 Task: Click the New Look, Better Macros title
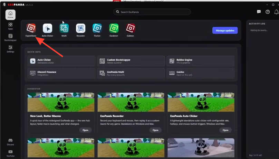click(45, 116)
